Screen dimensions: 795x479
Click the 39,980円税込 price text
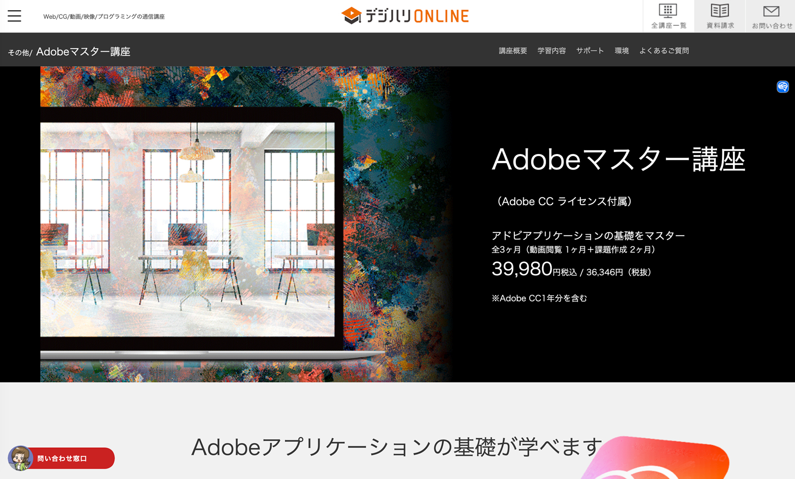point(534,269)
